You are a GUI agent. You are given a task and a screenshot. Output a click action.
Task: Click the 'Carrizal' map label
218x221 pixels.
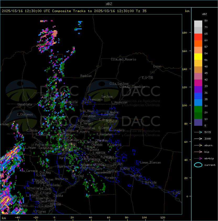point(78,176)
